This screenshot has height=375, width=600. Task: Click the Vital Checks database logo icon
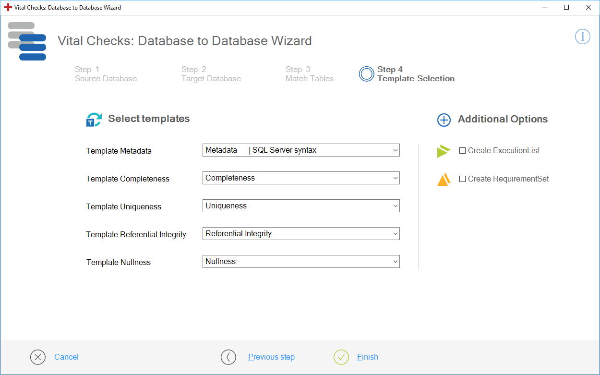coord(27,41)
